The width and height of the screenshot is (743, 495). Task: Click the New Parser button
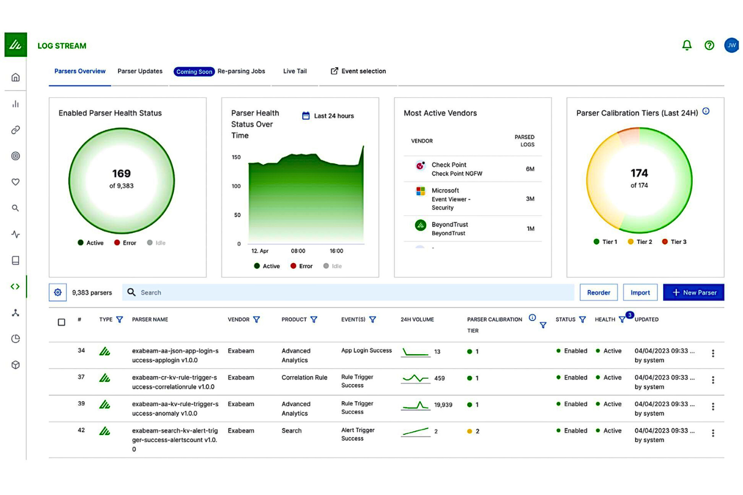pyautogui.click(x=694, y=292)
